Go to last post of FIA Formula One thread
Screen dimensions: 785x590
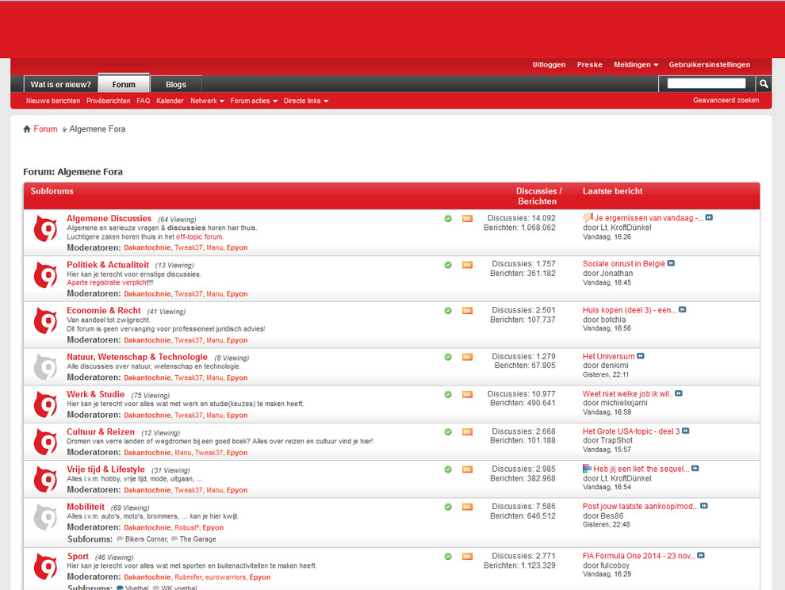pyautogui.click(x=701, y=555)
